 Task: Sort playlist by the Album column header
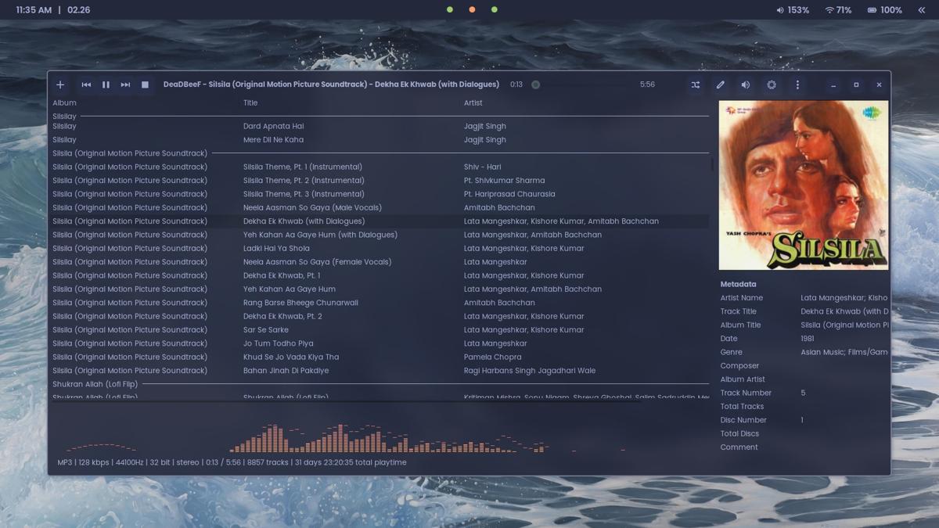(x=64, y=102)
